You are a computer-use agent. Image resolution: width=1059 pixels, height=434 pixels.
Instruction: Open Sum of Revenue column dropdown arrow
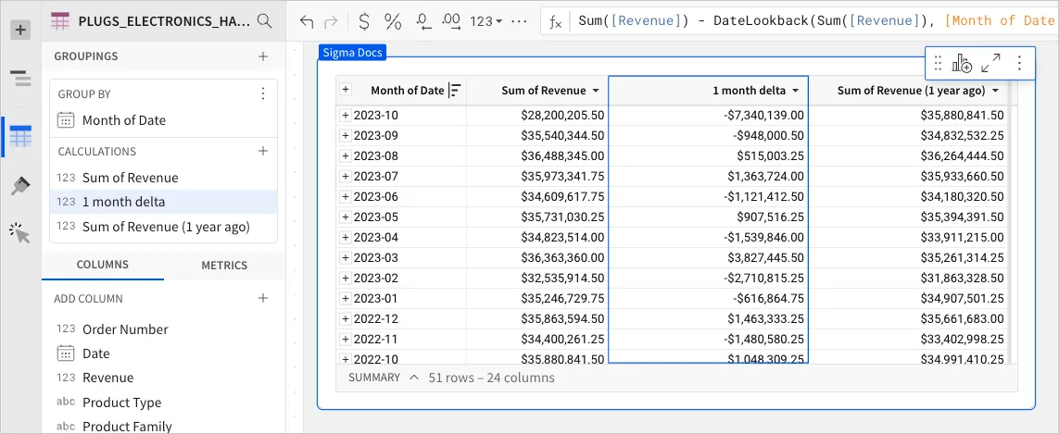click(x=596, y=91)
